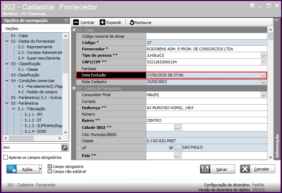Click the section search field containing exc
The width and height of the screenshot is (282, 193).
coord(32,148)
